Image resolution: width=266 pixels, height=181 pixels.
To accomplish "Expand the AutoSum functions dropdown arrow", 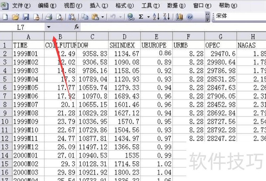I will coord(148,17).
